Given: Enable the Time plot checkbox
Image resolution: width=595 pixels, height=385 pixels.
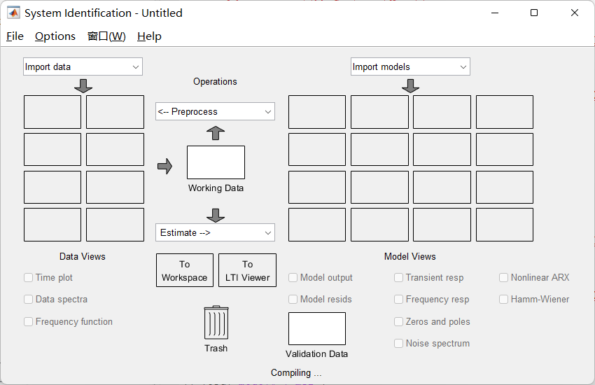Looking at the screenshot, I should point(29,277).
